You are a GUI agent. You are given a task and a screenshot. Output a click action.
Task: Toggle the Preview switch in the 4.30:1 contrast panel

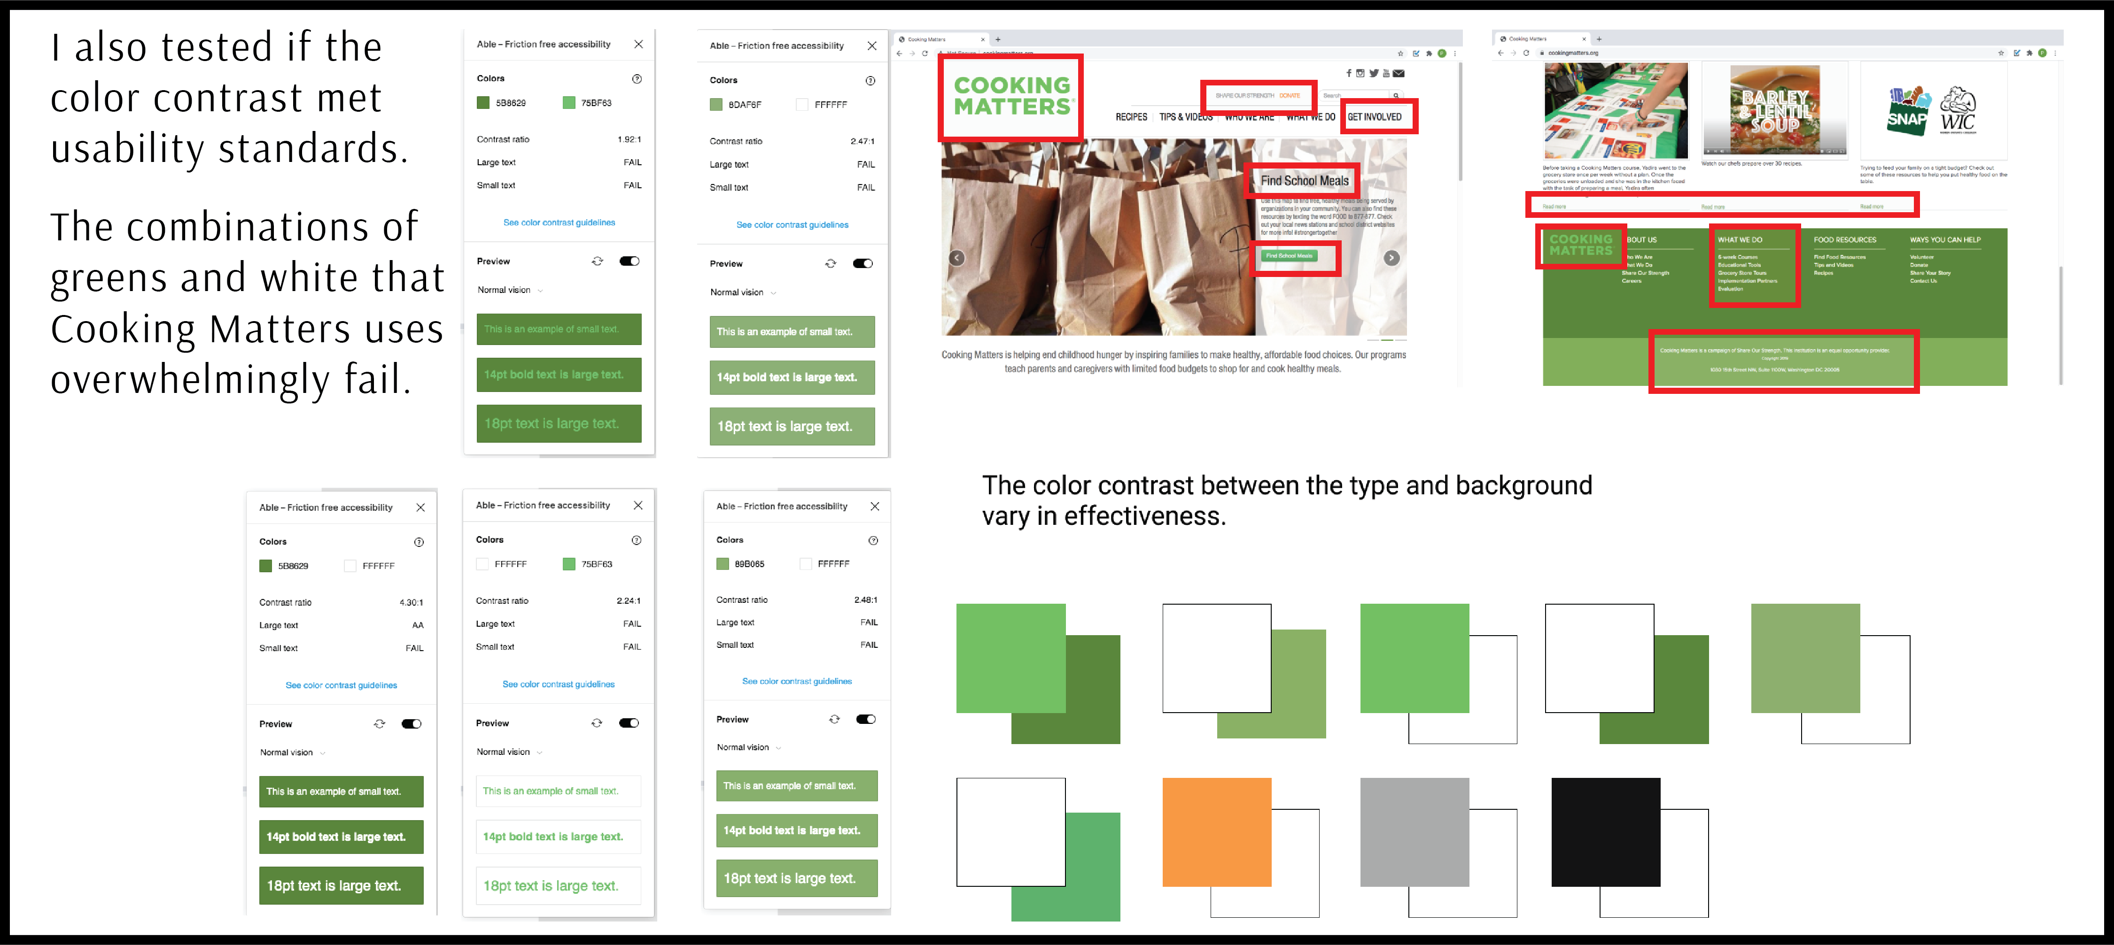point(412,723)
